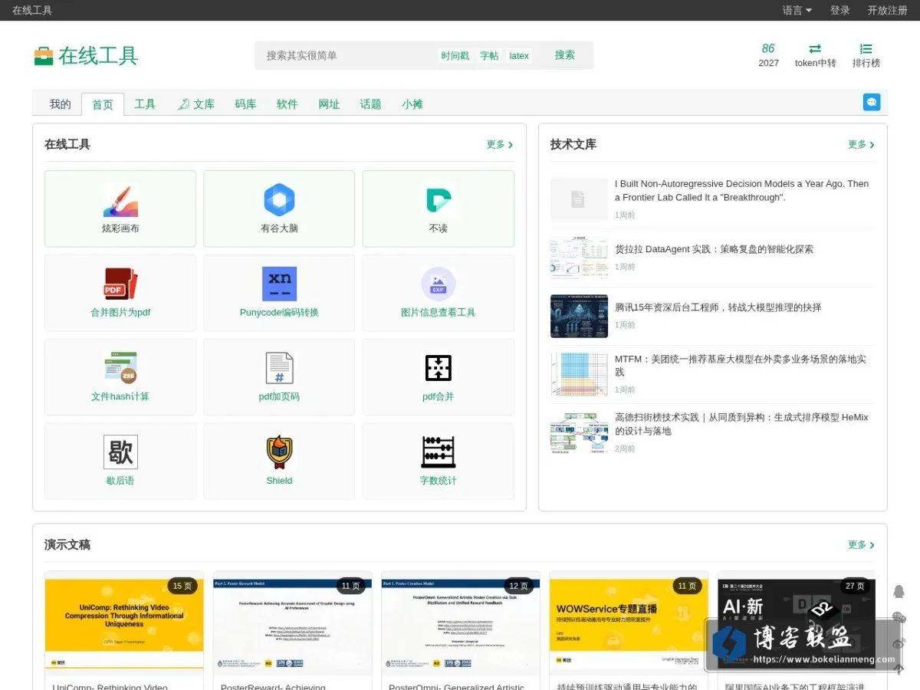Click the 在线工具 briefcase logo icon
This screenshot has height=690, width=920.
coord(44,56)
